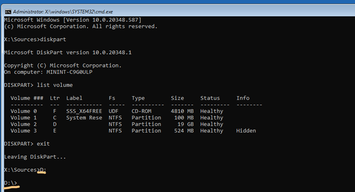This screenshot has width=355, height=192.
Task: Click the 'Hidden' info value for Volume 3
Action: 246,130
